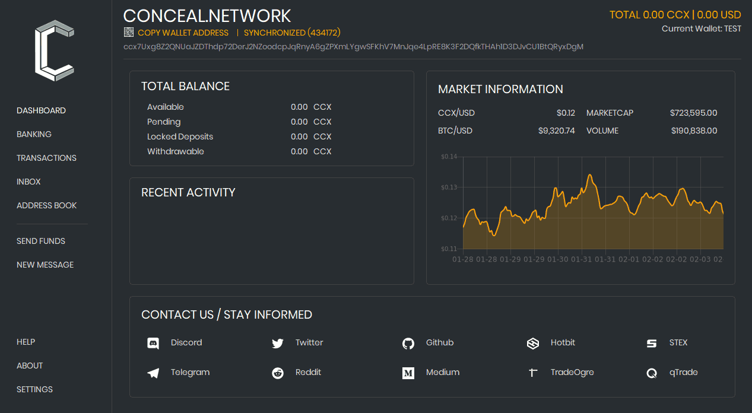Open Settings from the sidebar
This screenshot has width=752, height=413.
(x=34, y=389)
